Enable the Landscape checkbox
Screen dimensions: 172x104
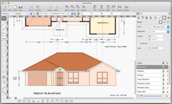pos(138,43)
